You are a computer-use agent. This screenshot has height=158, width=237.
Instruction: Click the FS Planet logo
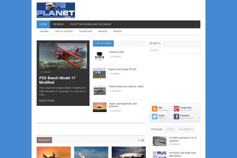[x=56, y=10]
